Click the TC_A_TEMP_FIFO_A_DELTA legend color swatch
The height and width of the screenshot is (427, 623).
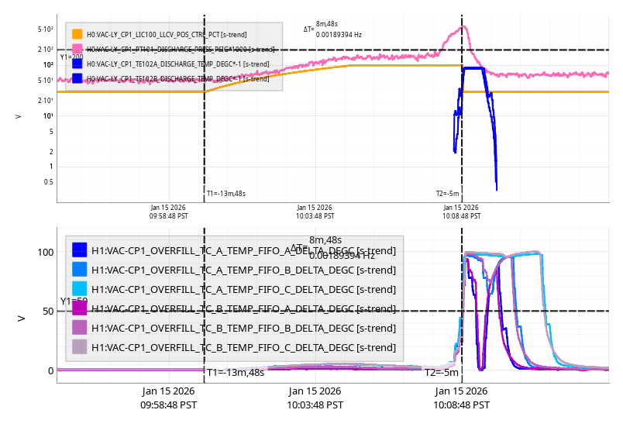point(79,250)
